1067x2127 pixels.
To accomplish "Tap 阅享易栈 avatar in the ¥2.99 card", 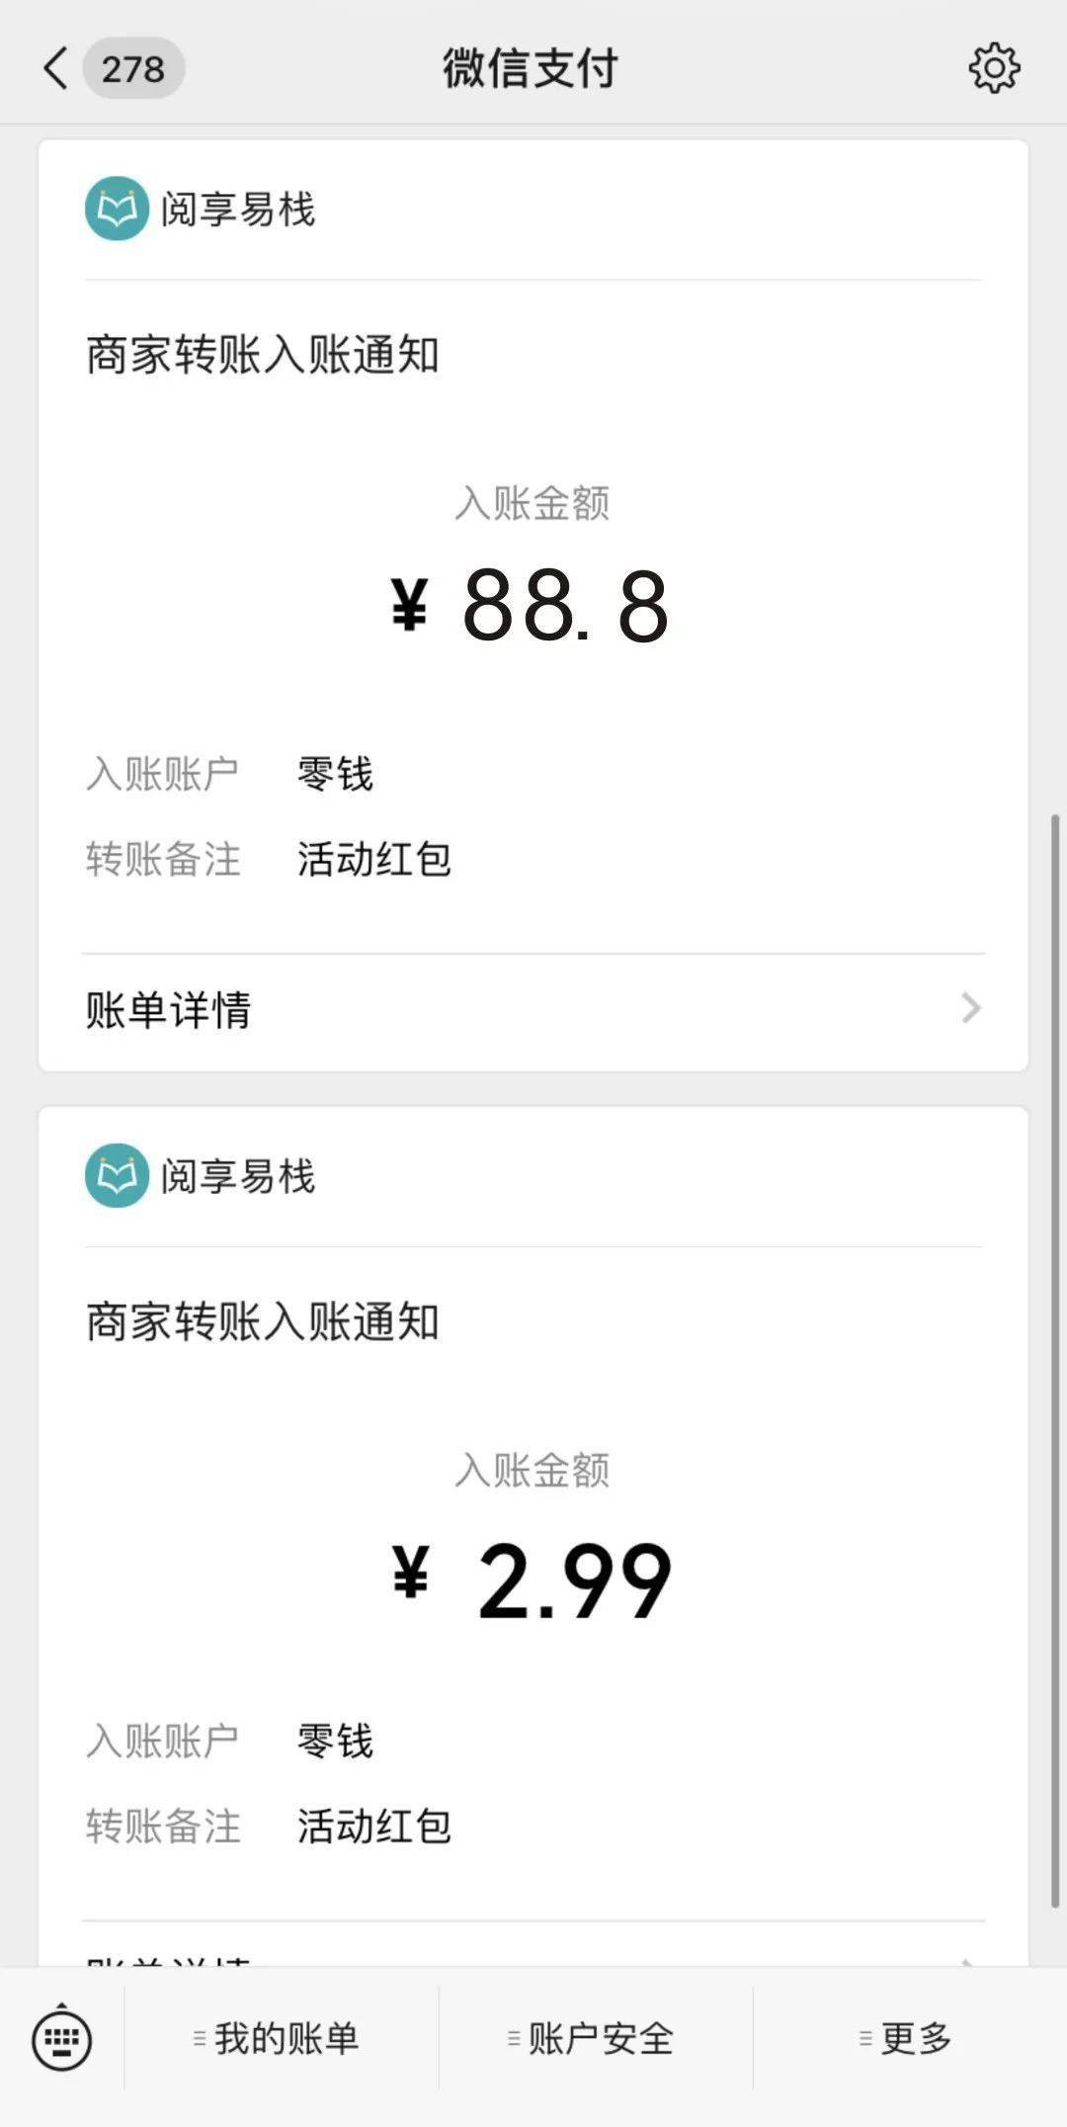I will (117, 1175).
